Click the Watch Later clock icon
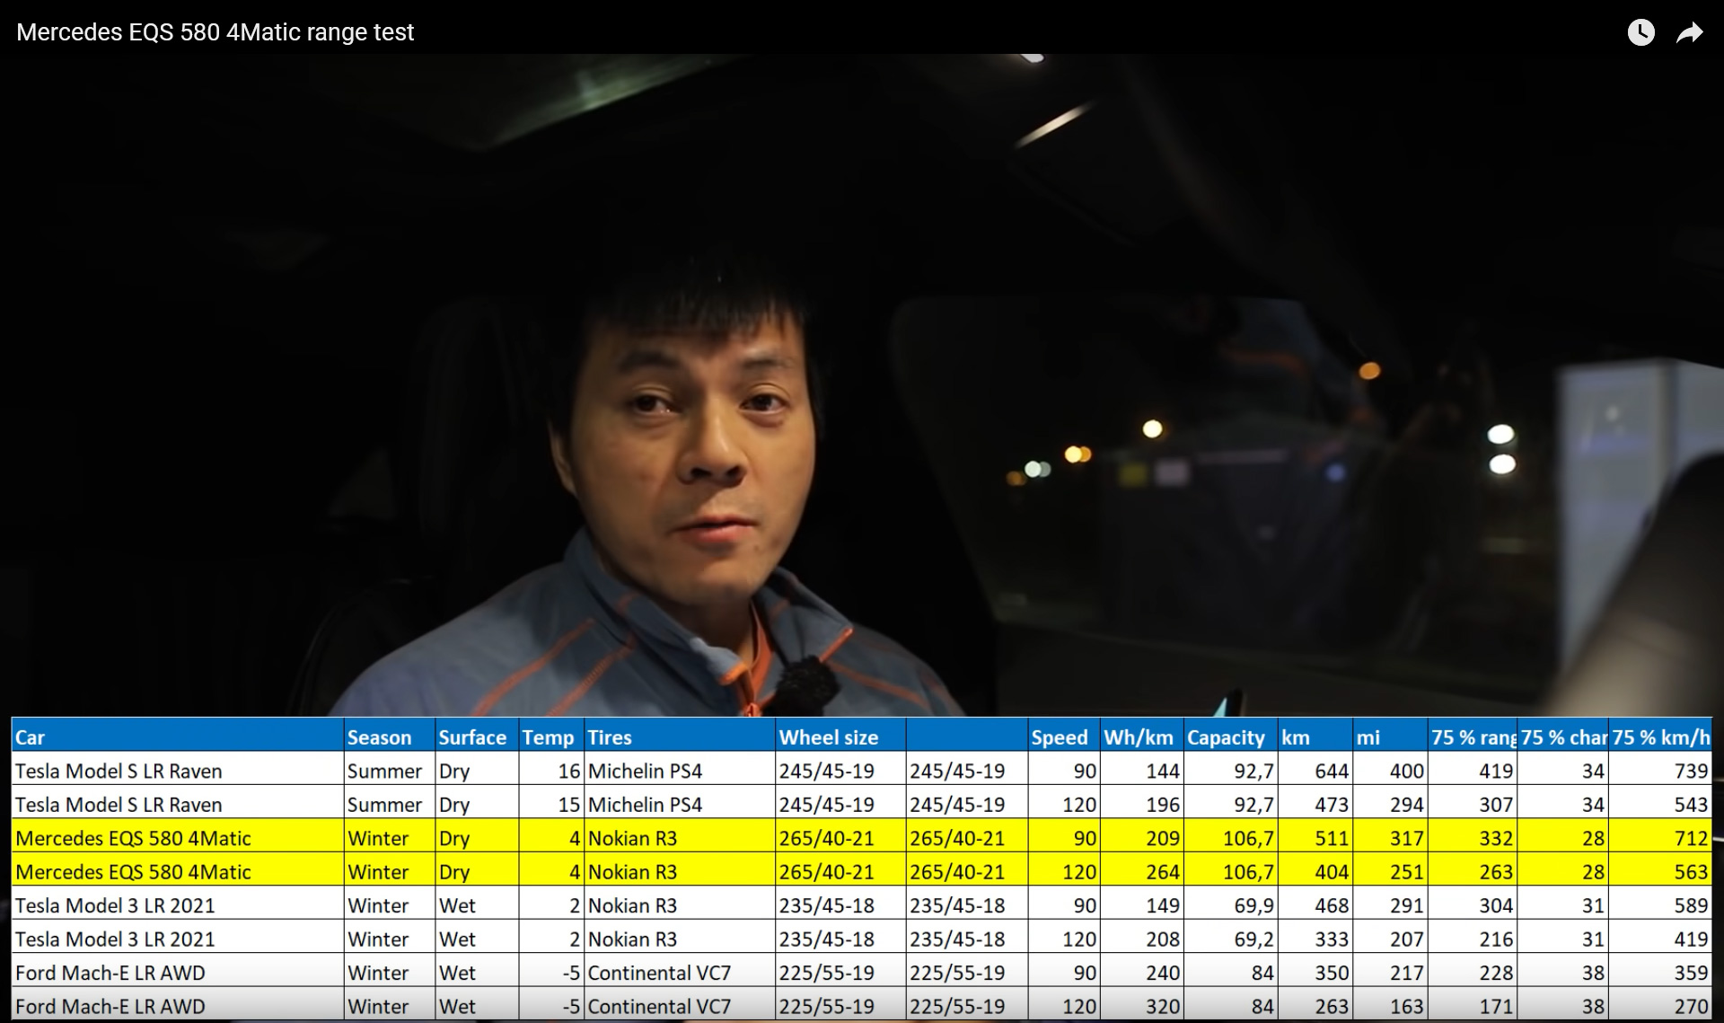Image resolution: width=1724 pixels, height=1023 pixels. tap(1640, 33)
